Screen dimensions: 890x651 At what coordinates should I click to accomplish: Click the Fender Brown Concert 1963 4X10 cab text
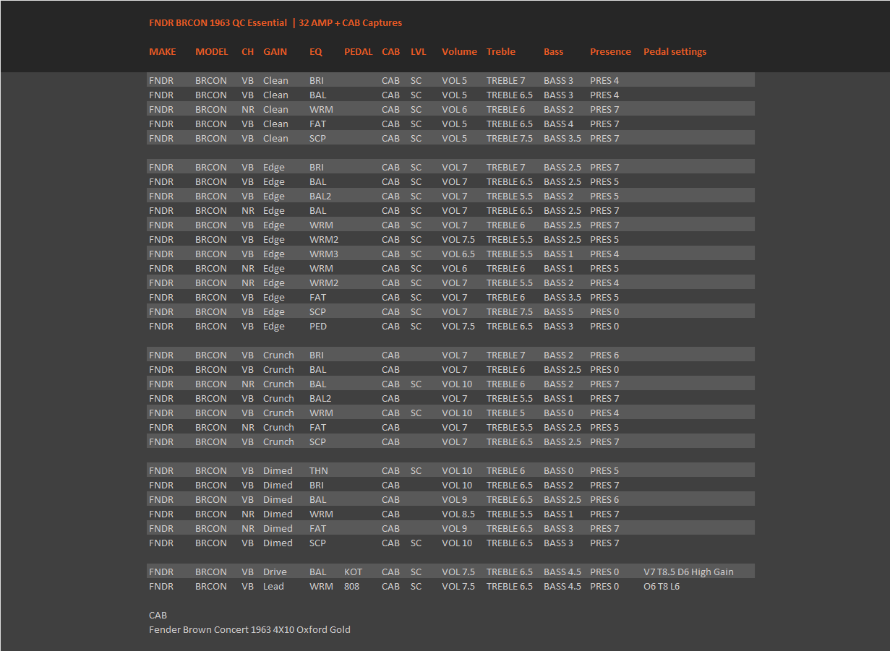(249, 629)
